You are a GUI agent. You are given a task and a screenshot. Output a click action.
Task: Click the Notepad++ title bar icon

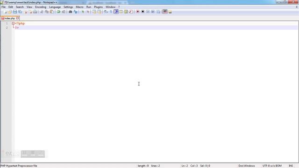tap(2, 2)
